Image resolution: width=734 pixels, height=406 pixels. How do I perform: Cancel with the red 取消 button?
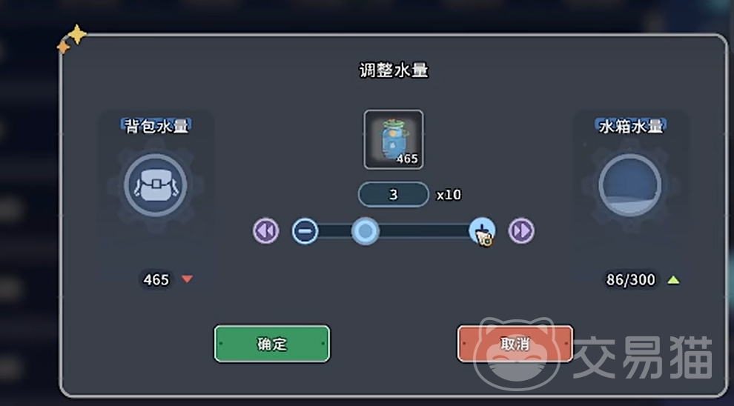515,344
